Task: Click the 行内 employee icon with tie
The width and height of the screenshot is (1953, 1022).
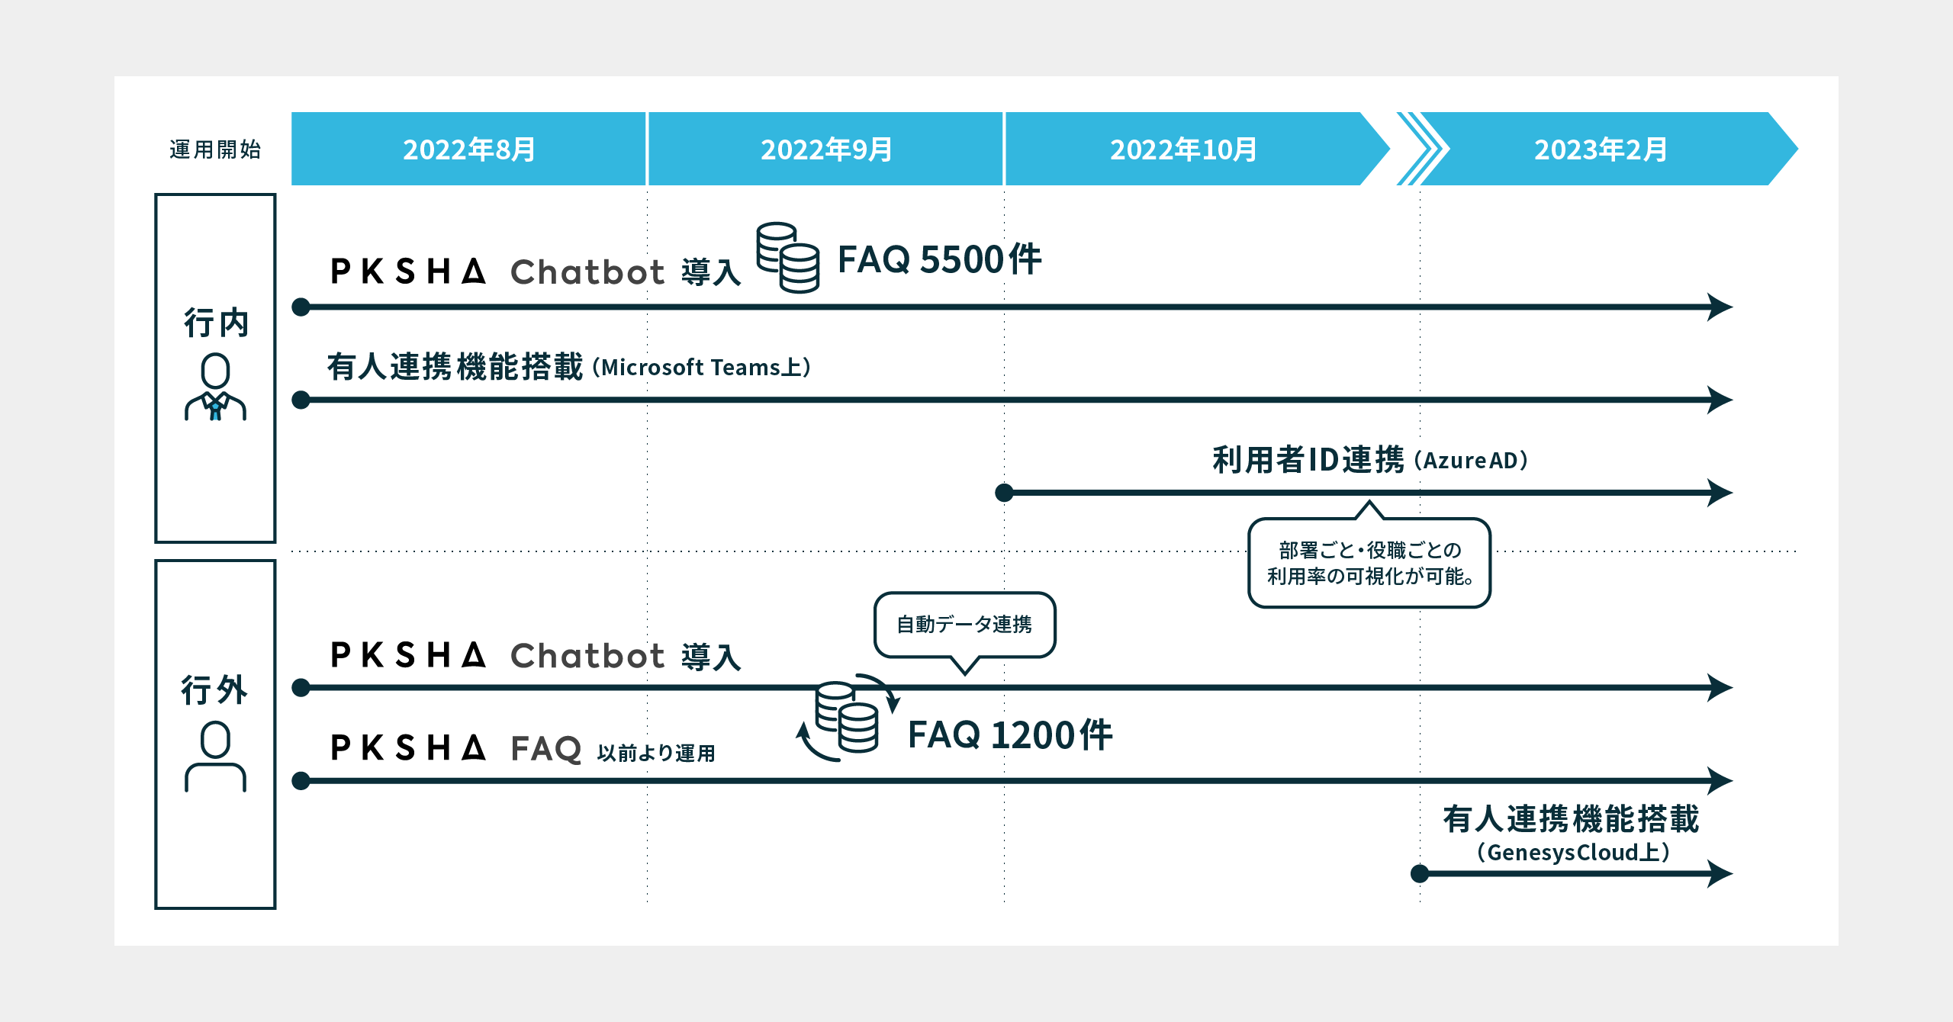Action: tap(215, 387)
